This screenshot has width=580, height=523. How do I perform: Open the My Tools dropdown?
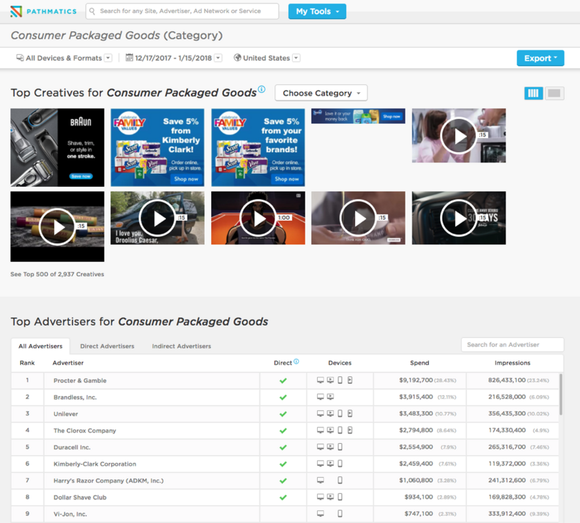point(317,11)
